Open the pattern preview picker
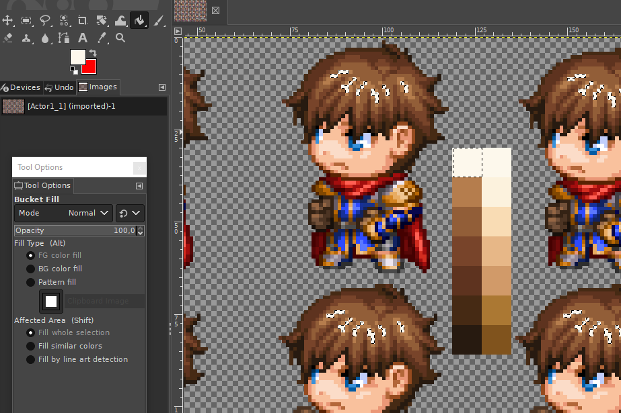The width and height of the screenshot is (621, 413). click(x=51, y=302)
